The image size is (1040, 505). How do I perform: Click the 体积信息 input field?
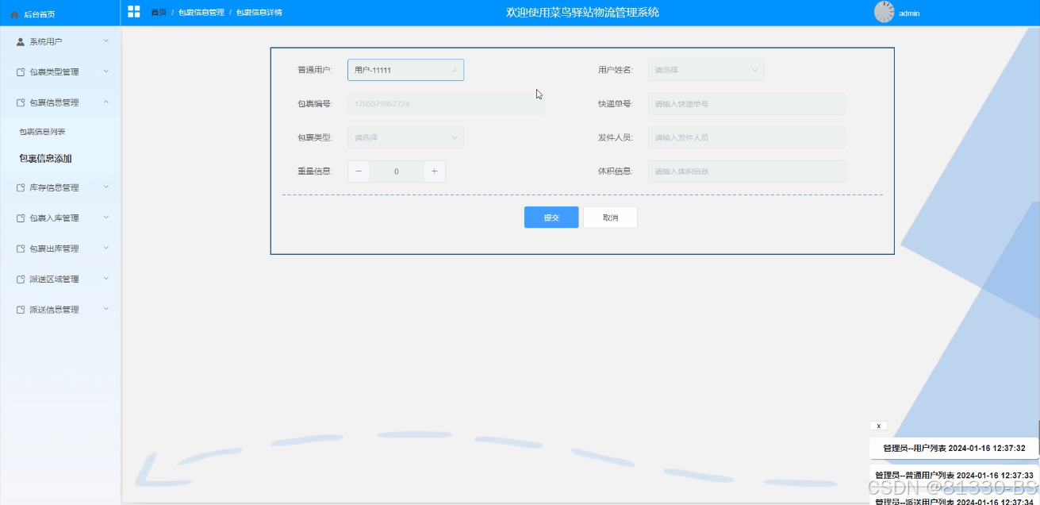tap(746, 172)
